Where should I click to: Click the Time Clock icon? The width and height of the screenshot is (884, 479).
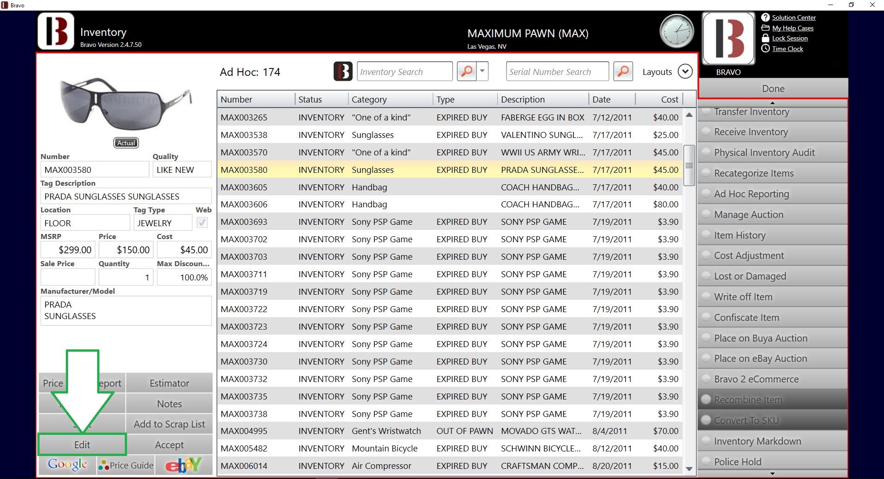click(765, 49)
